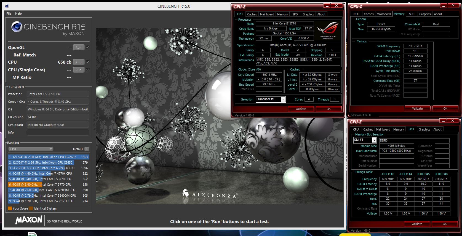Image resolution: width=462 pixels, height=236 pixels.
Task: Click Validate in the SPD window
Action: (417, 224)
